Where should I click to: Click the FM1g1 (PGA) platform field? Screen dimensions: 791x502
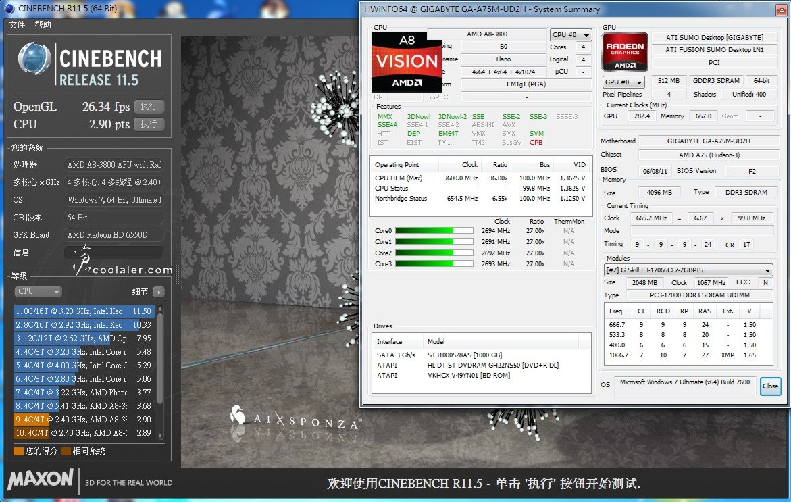[526, 84]
